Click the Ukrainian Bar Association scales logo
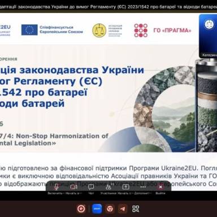 click(x=99, y=31)
